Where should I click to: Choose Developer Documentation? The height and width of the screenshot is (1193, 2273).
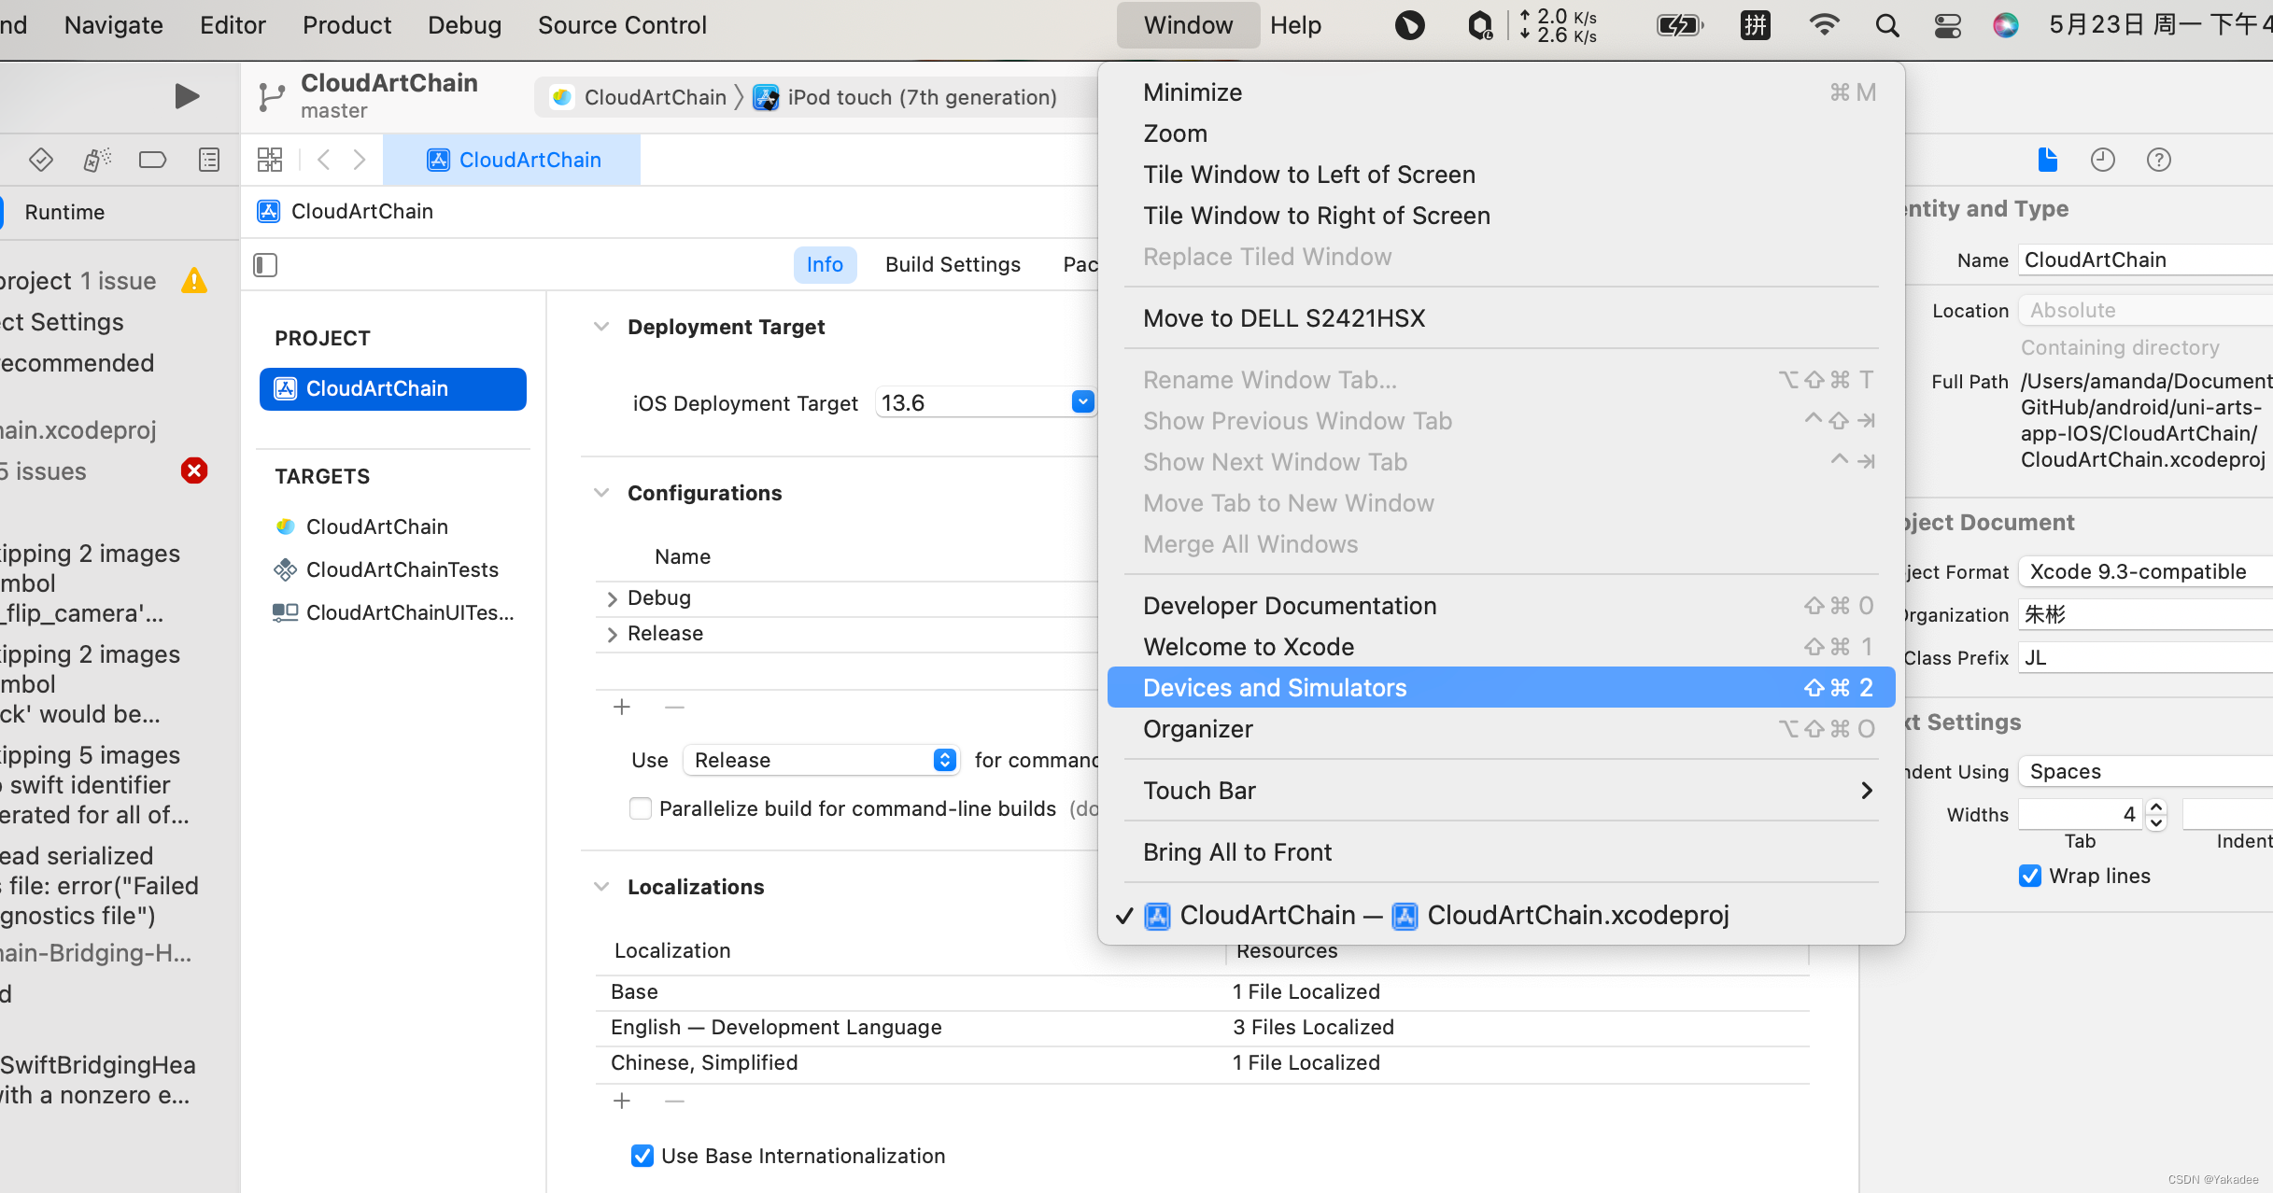pos(1501,606)
